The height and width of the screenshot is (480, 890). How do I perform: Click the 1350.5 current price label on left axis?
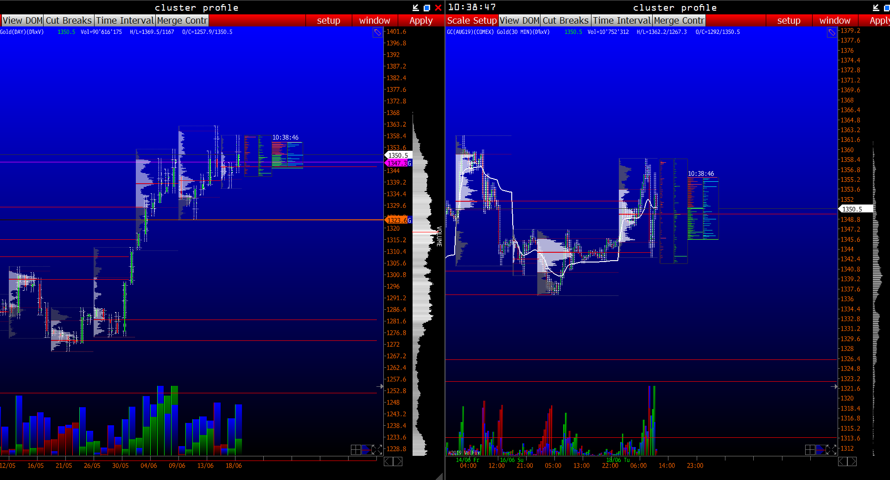coord(398,155)
